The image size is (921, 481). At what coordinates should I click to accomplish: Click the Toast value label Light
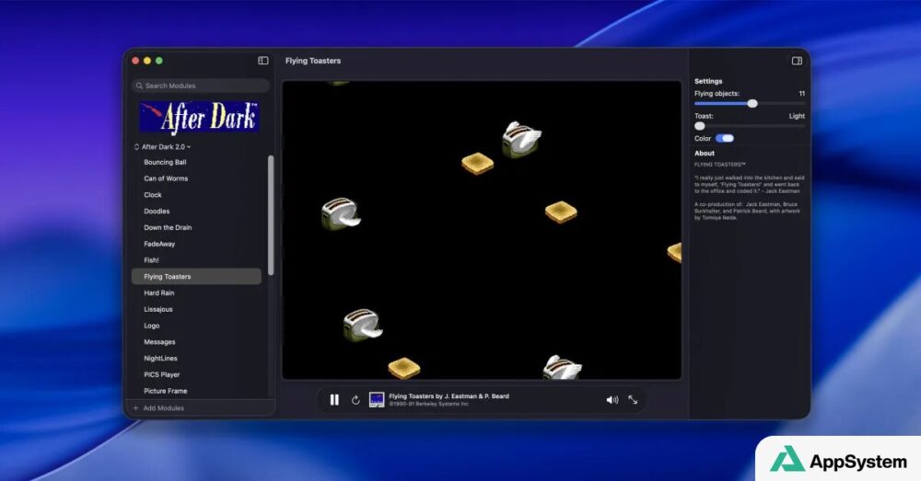pyautogui.click(x=797, y=116)
